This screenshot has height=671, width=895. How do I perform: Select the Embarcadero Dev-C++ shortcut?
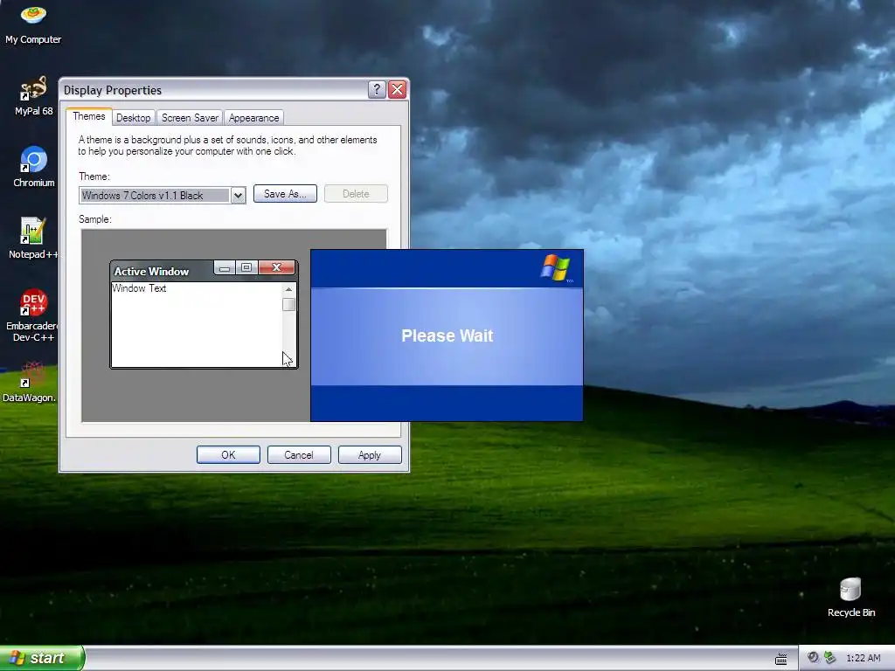[32, 315]
